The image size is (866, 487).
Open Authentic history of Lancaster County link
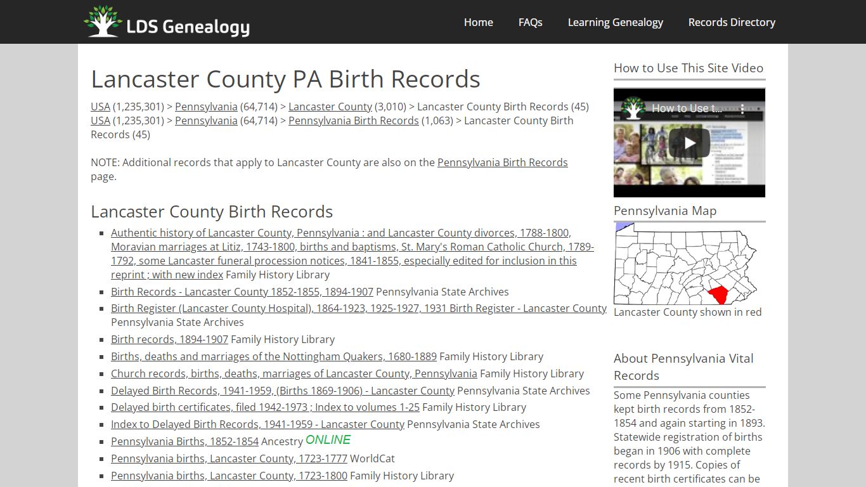click(x=352, y=254)
